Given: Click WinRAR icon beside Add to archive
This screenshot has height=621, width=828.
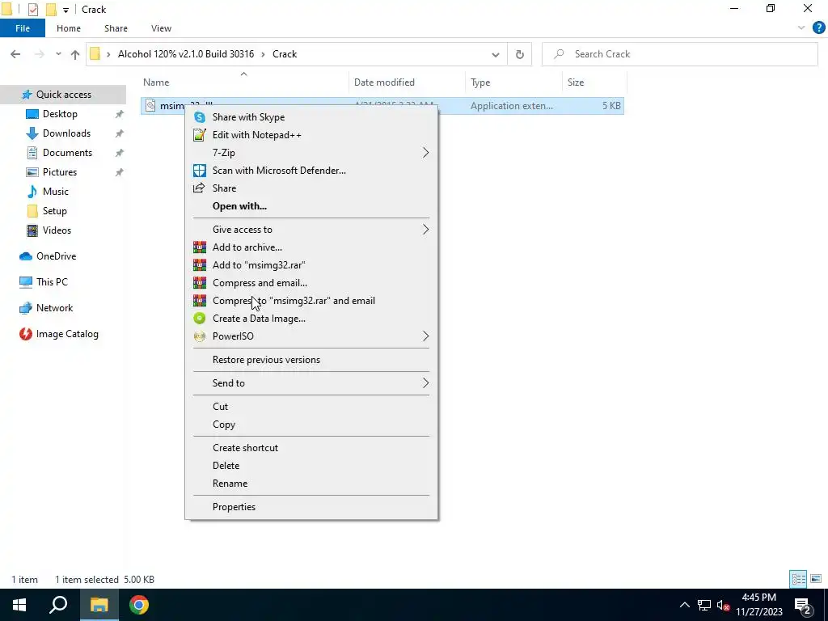Looking at the screenshot, I should point(200,247).
